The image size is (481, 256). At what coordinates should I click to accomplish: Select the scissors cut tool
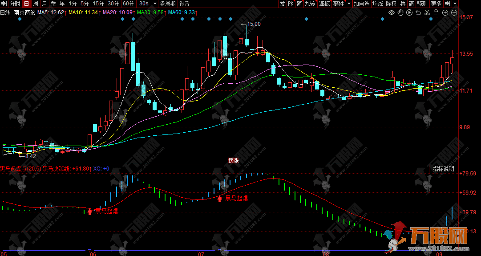427,12
